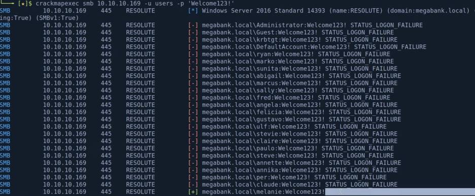Click the megabank.local\abigail result line

[x=301, y=76]
